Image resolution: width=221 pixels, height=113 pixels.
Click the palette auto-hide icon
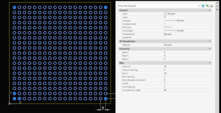(x=217, y=6)
